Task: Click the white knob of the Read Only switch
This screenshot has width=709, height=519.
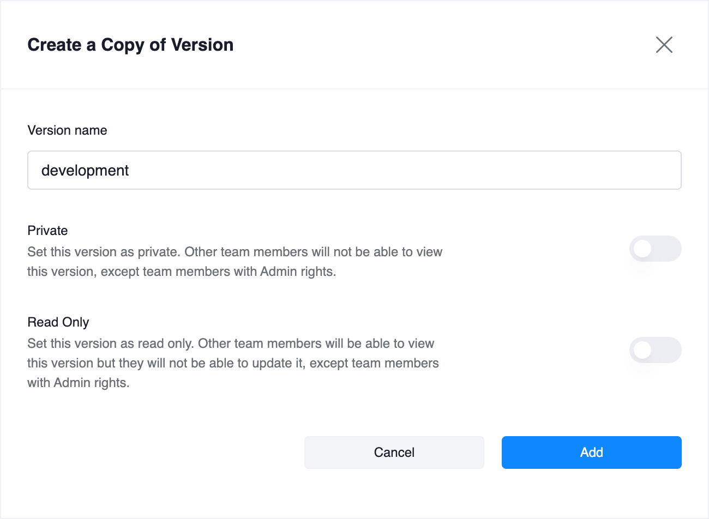Action: pos(643,350)
